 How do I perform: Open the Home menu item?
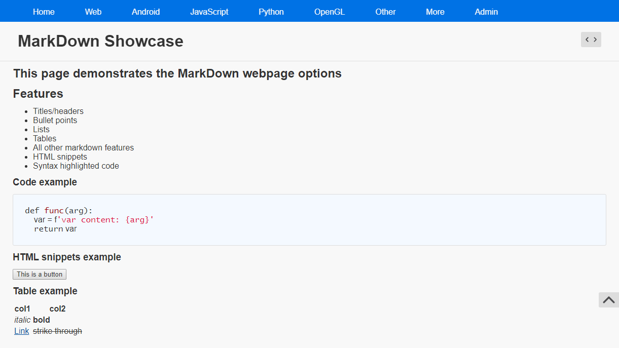44,12
